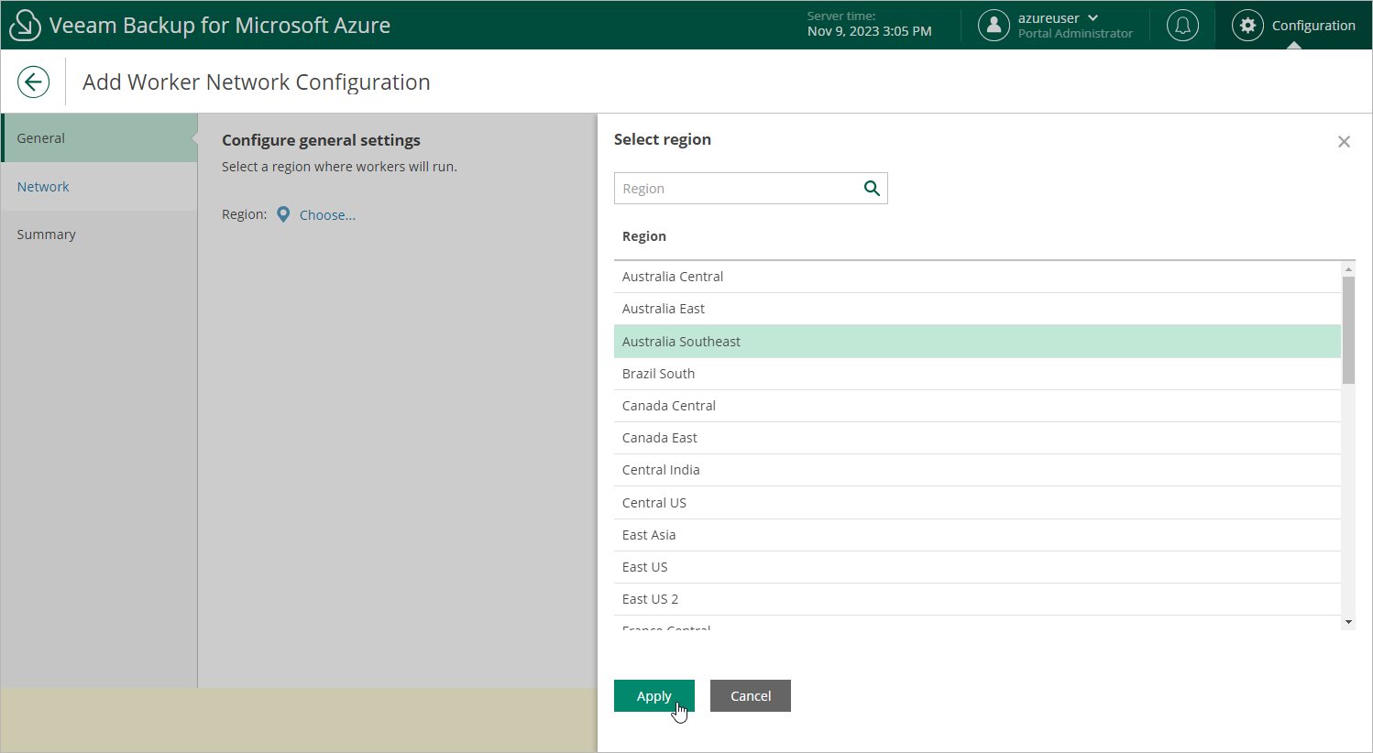Open the notifications bell icon
1373x753 pixels.
[1182, 26]
